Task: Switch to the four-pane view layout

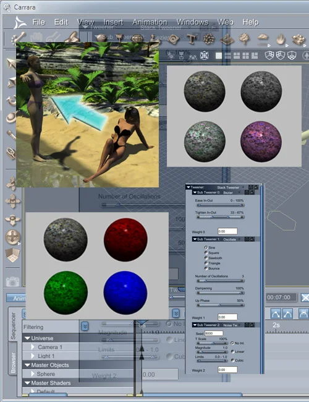Action: (x=245, y=56)
